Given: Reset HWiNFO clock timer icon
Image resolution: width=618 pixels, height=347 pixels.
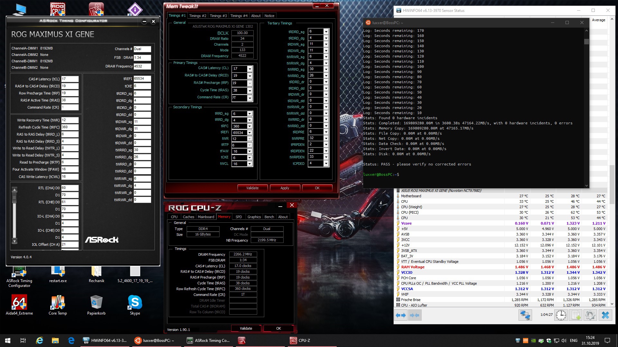Looking at the screenshot, I should click(x=561, y=315).
